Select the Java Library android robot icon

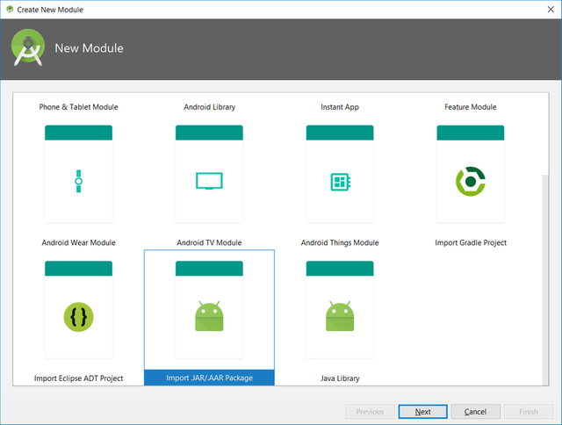click(x=340, y=316)
